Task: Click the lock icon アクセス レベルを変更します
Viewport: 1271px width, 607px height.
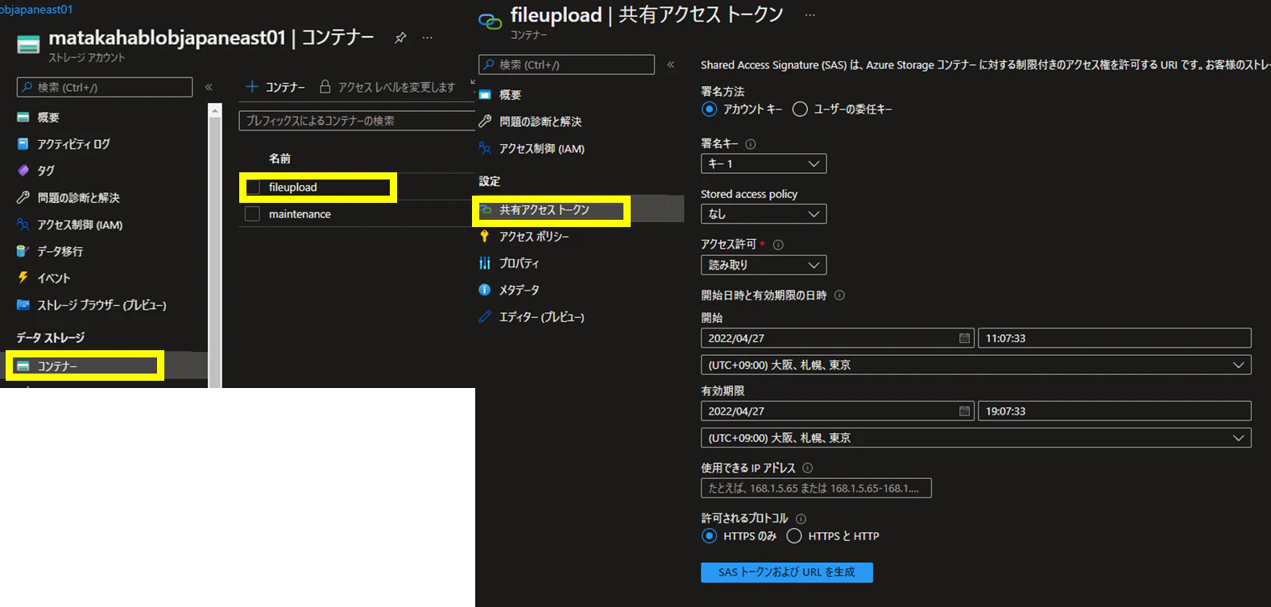Action: 325,86
